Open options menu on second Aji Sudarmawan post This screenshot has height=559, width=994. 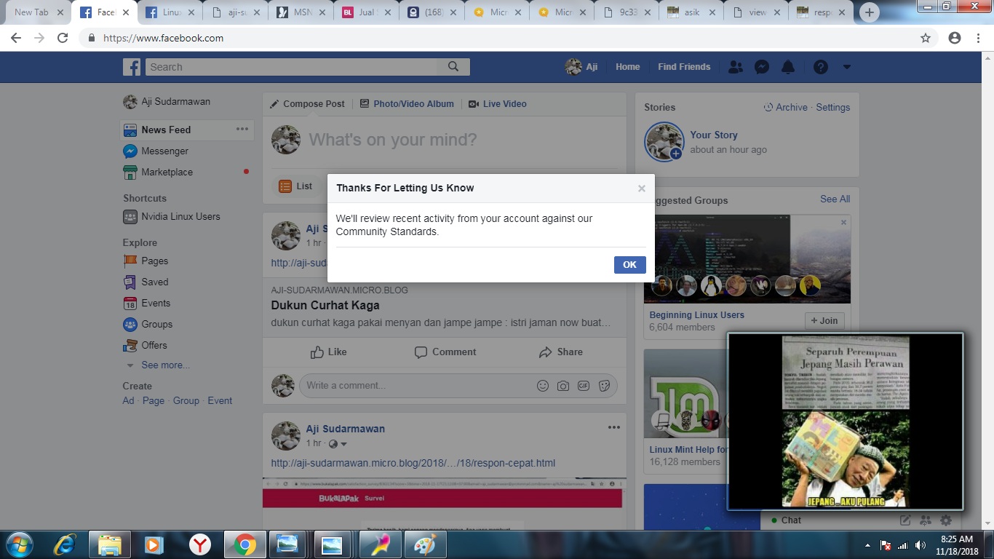613,428
